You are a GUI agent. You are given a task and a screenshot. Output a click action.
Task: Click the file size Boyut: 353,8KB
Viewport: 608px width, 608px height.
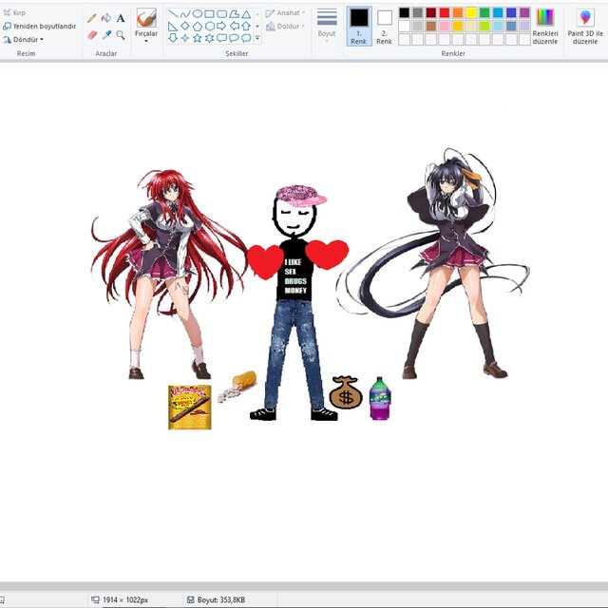pos(221,599)
